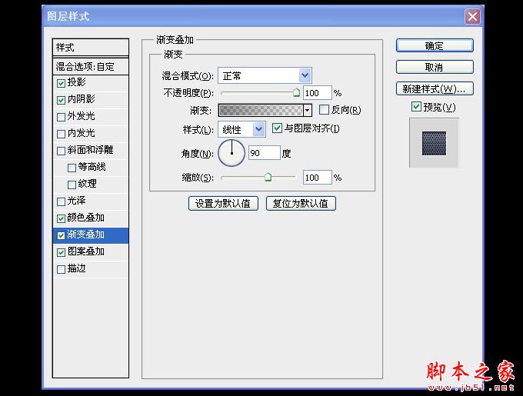Click the 不透明度 slider handle
523x396 pixels.
click(x=296, y=93)
